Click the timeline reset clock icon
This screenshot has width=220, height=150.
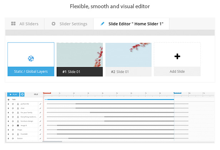coord(22,94)
